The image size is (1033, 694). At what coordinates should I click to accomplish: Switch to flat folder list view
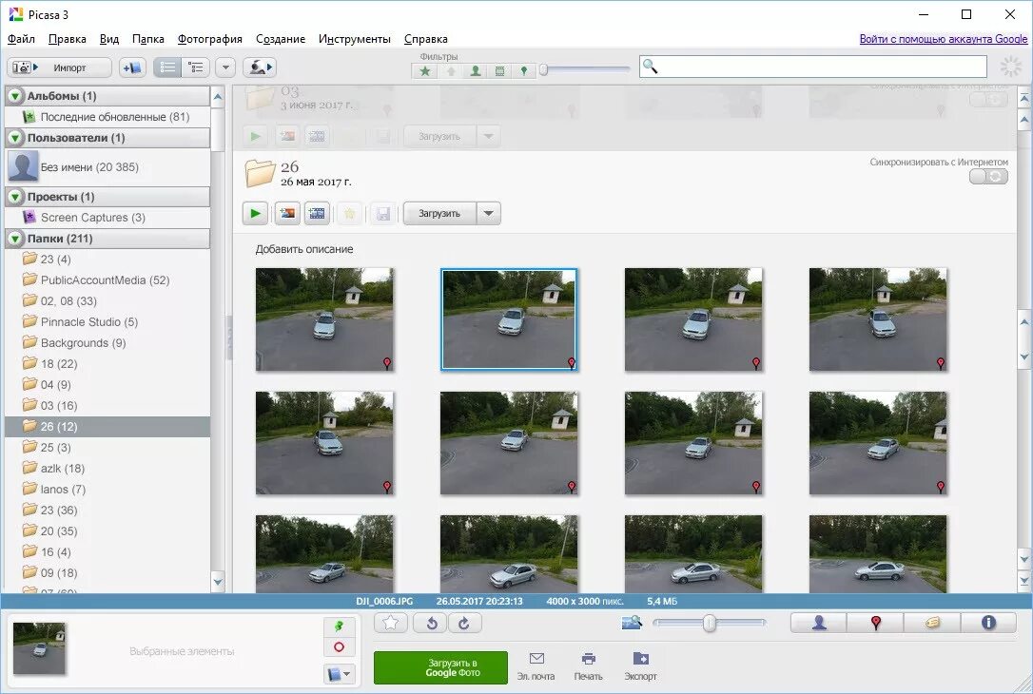click(167, 67)
